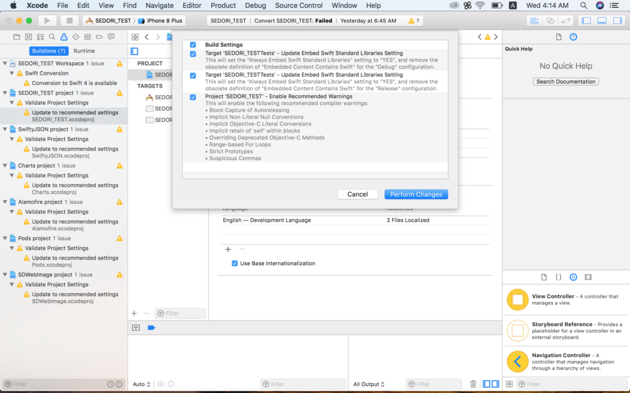Add a localization with plus button
The image size is (630, 393).
click(228, 249)
